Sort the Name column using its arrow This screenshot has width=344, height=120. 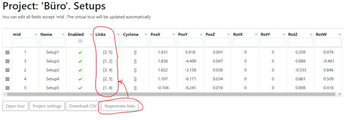click(63, 34)
